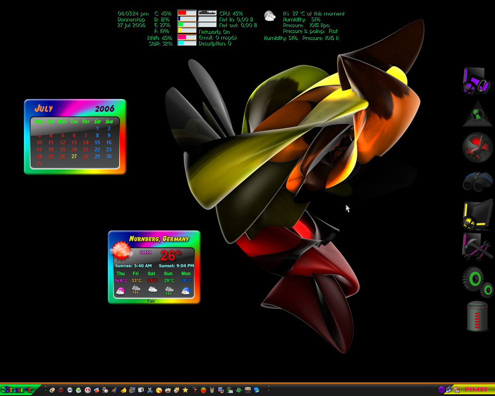Click the taskbar clock in the tray
This screenshot has width=495, height=396.
476,389
